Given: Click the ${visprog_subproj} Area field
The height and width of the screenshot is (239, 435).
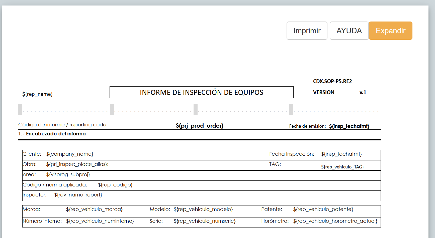Looking at the screenshot, I should pyautogui.click(x=68, y=174).
